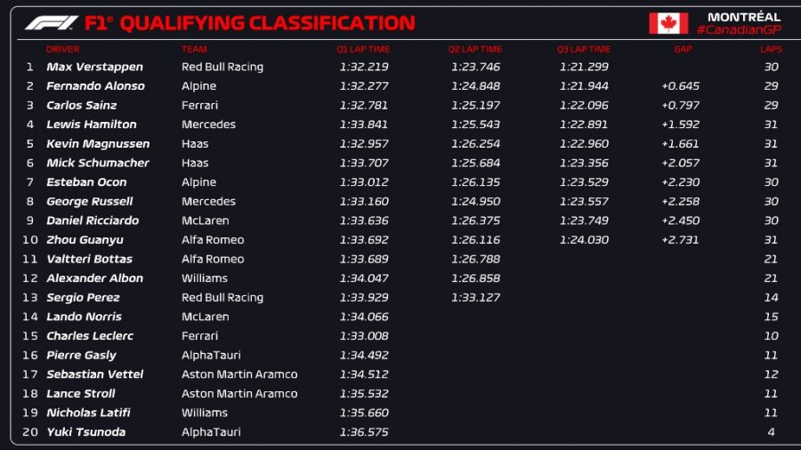Click the F1 logo icon
This screenshot has height=450, width=801.
tap(52, 23)
